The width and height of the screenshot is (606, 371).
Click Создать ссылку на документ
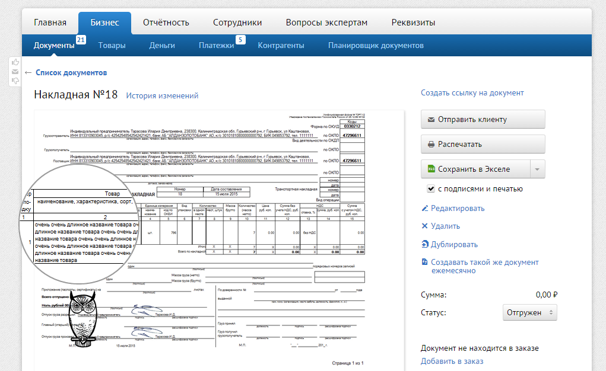pos(472,92)
